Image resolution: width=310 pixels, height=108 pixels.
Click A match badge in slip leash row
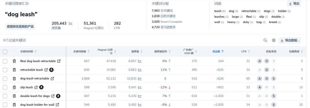[259, 87]
